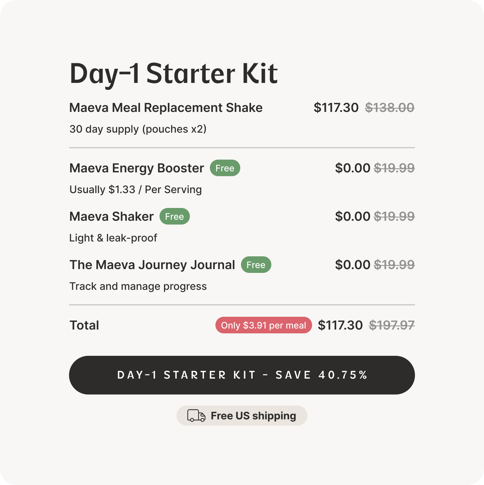Click the Usually $1.33 Per Serving text
484x485 pixels.
135,189
